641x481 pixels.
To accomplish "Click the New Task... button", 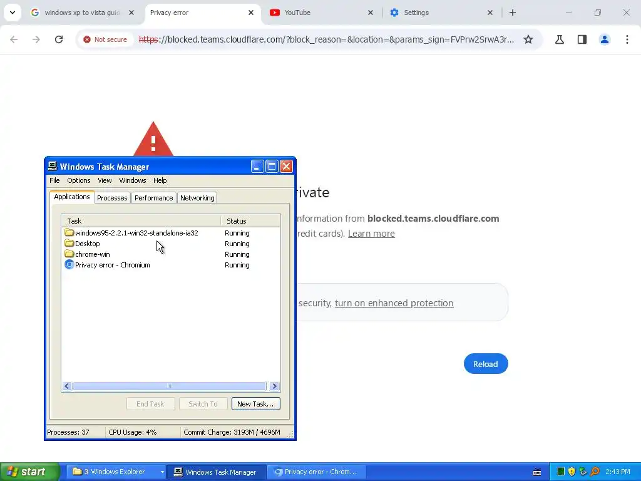I will coord(255,404).
